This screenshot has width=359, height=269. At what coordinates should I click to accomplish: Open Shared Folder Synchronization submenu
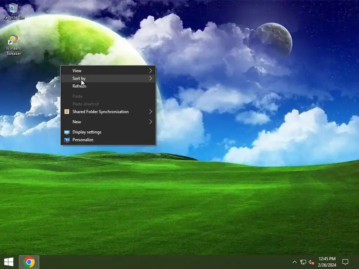108,112
